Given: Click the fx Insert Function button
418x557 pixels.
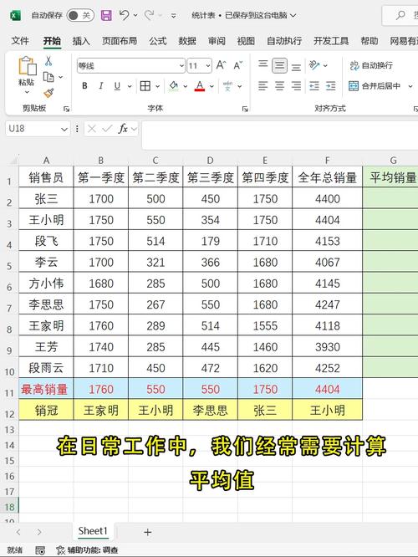Looking at the screenshot, I should pos(123,129).
